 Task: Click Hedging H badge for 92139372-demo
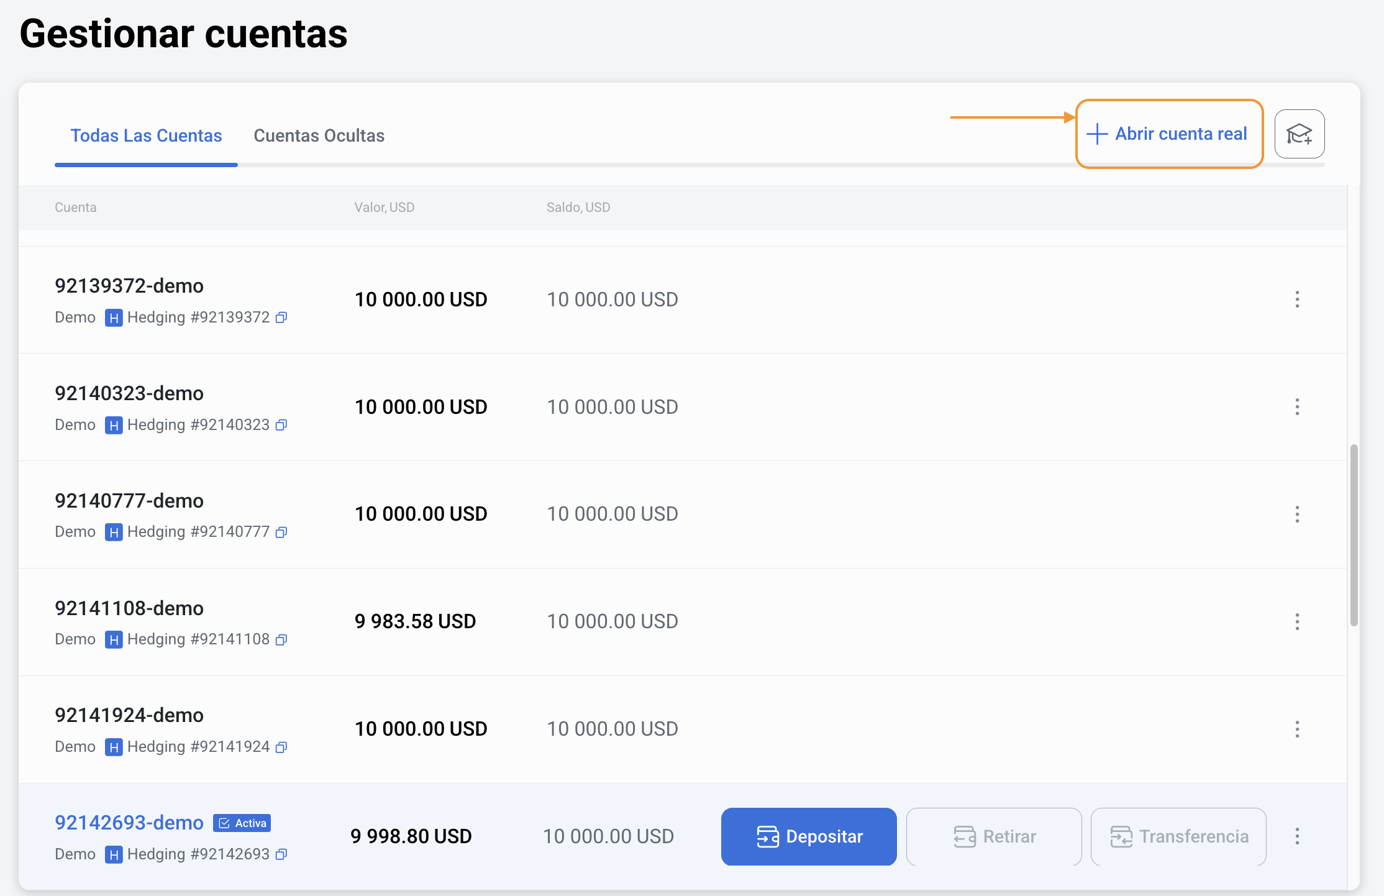click(x=113, y=318)
